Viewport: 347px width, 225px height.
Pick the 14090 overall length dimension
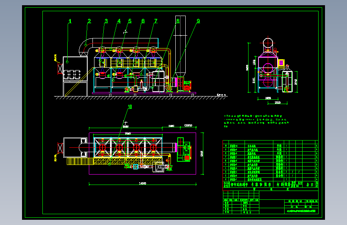pyautogui.click(x=142, y=183)
